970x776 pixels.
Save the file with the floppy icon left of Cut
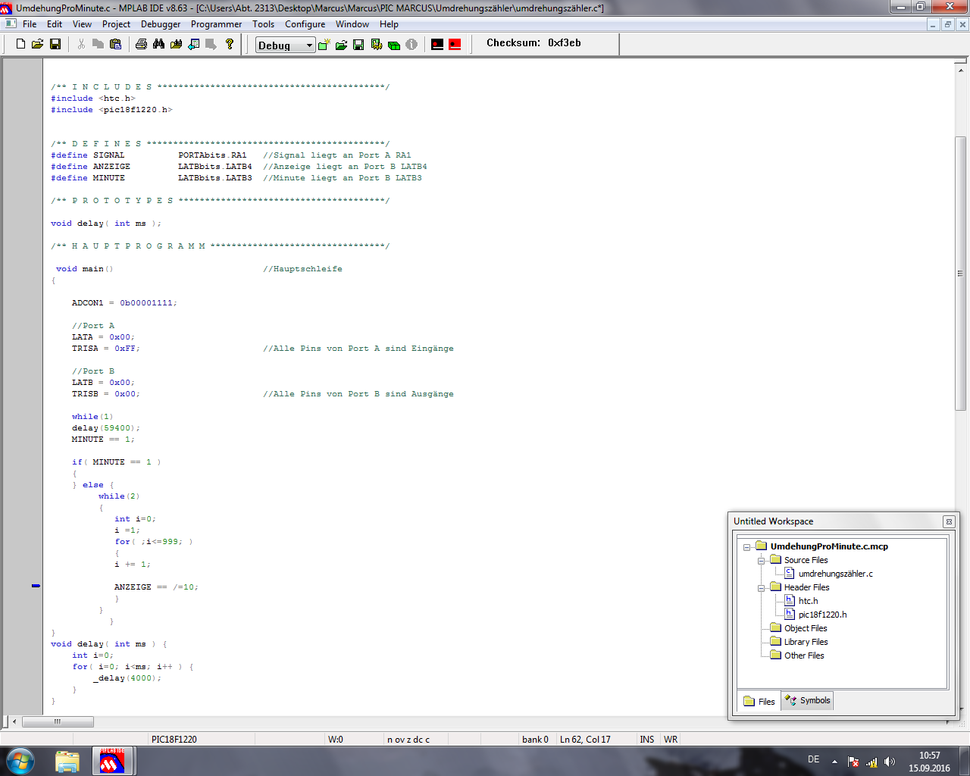point(55,44)
